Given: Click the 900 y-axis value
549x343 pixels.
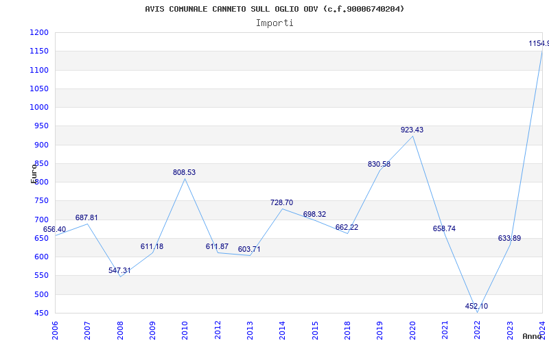Looking at the screenshot, I should click(x=42, y=145).
